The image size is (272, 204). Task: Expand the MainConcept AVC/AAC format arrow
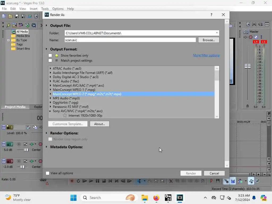point(50,86)
